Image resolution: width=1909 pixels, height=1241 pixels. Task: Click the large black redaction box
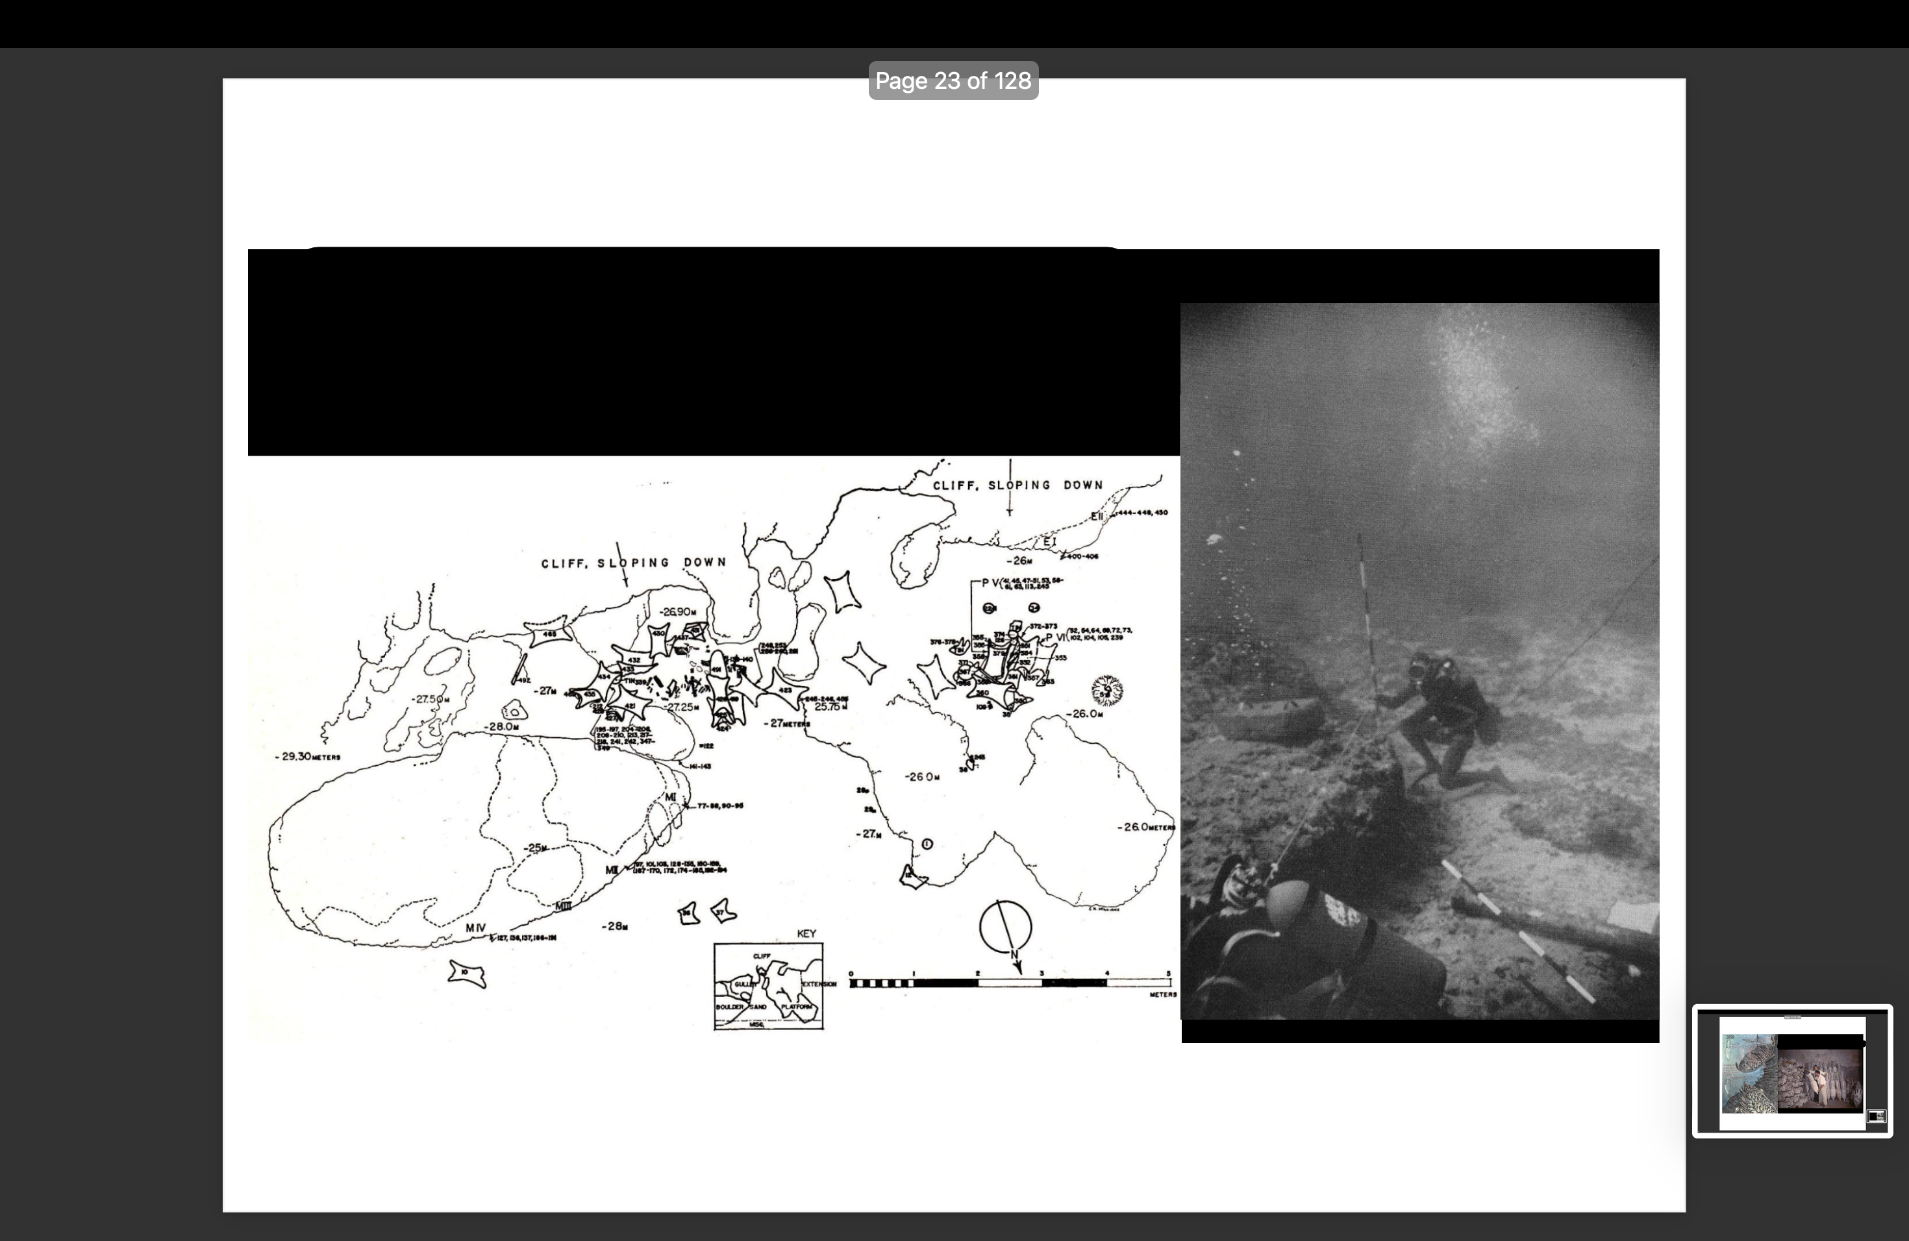click(712, 352)
